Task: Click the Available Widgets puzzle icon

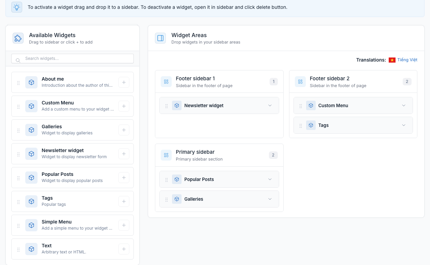Action: pos(18,38)
